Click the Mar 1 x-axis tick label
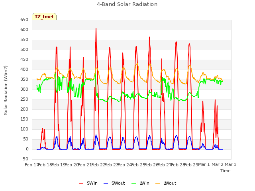 [204, 164]
